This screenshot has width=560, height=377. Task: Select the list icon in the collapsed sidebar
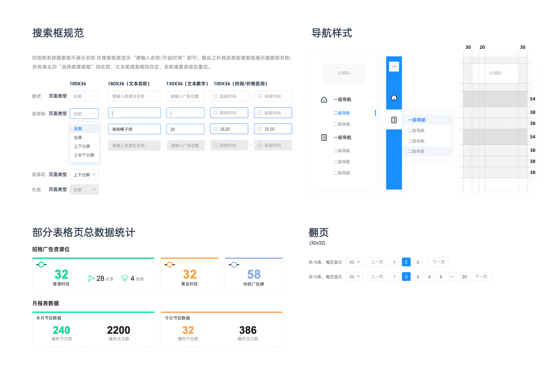coord(394,120)
